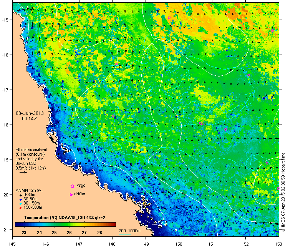Click the red 150-300m arrow legend symbol

(21, 208)
